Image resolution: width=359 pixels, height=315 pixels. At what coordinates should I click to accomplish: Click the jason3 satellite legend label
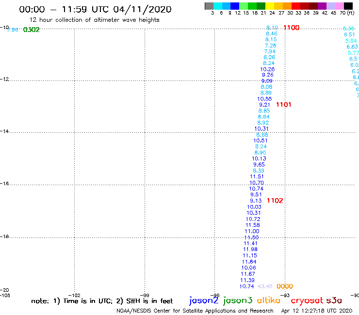[238, 300]
